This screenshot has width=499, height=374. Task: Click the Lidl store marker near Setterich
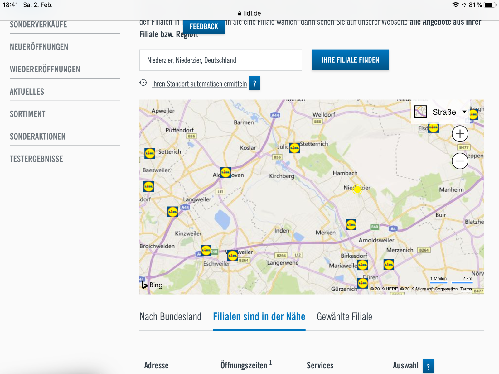point(150,153)
